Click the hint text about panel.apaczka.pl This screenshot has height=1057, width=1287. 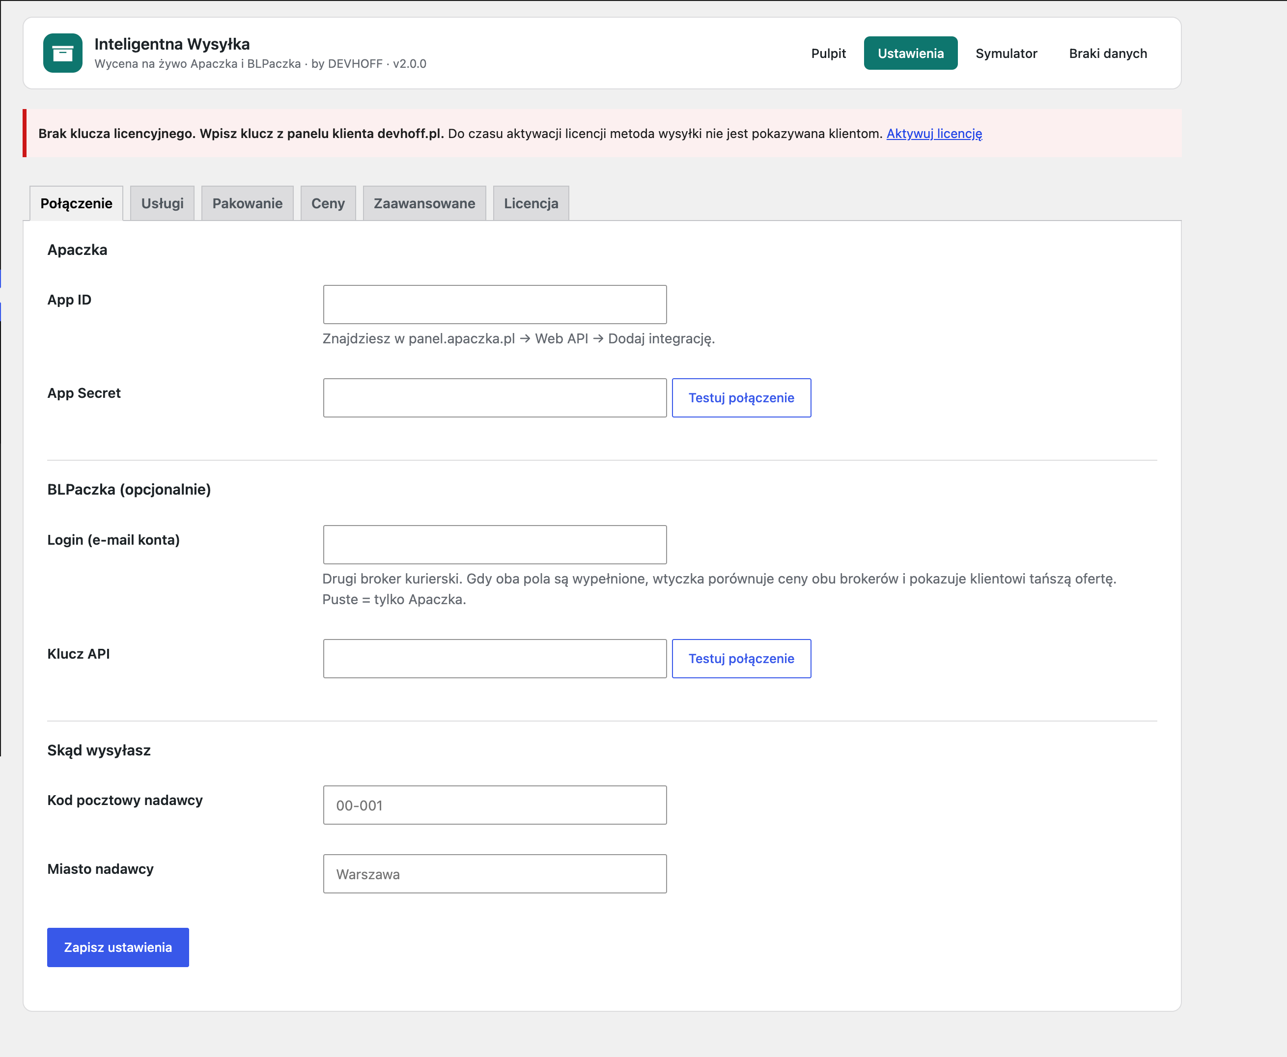tap(519, 338)
